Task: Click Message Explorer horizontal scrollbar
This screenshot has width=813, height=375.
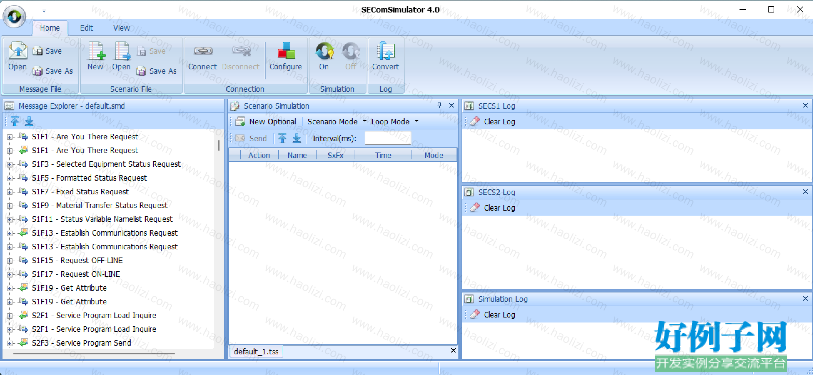Action: (x=94, y=354)
